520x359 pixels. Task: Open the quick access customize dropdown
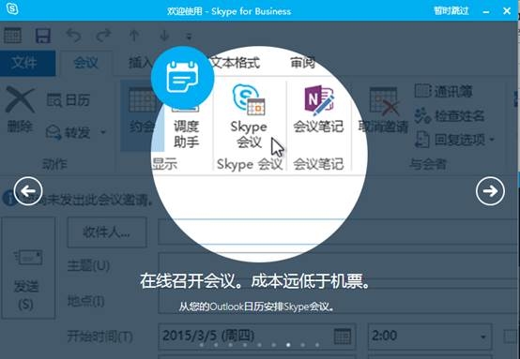[189, 37]
